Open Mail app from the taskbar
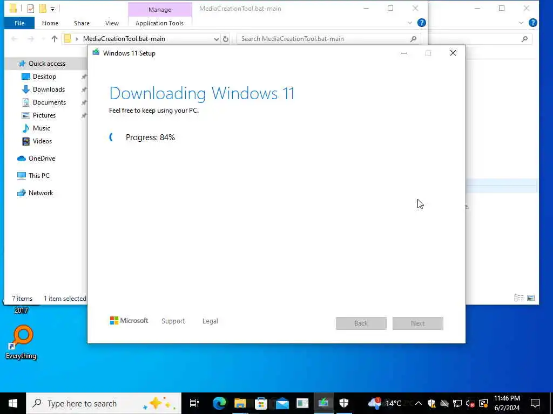 (282, 403)
